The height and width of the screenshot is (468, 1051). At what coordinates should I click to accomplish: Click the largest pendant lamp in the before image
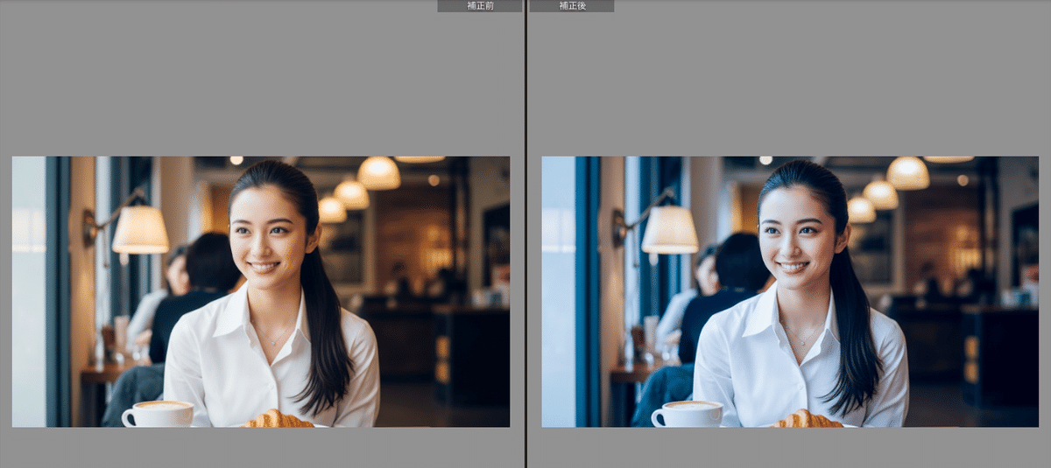point(378,173)
